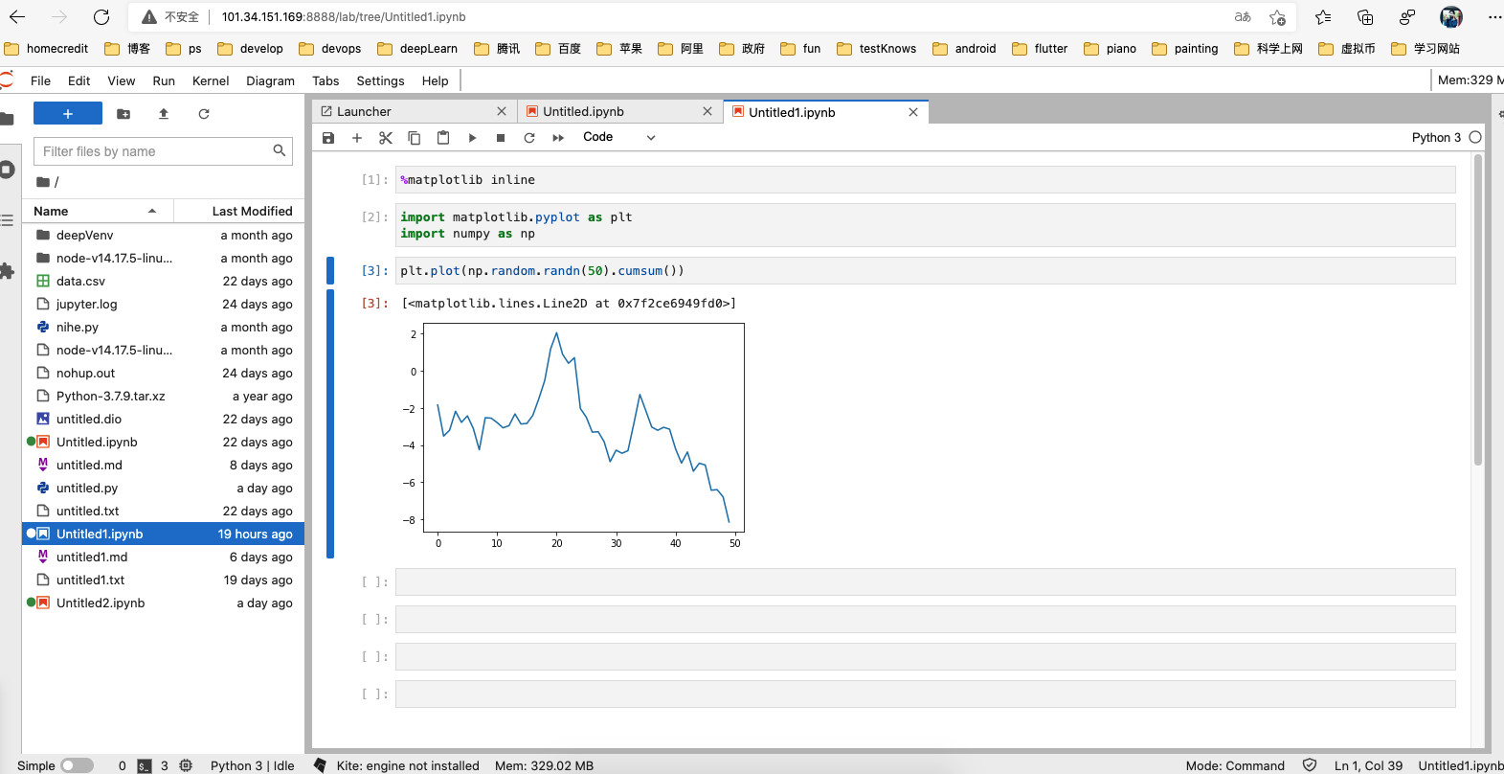This screenshot has width=1504, height=774.
Task: Run the selected cell with play icon
Action: tap(472, 138)
